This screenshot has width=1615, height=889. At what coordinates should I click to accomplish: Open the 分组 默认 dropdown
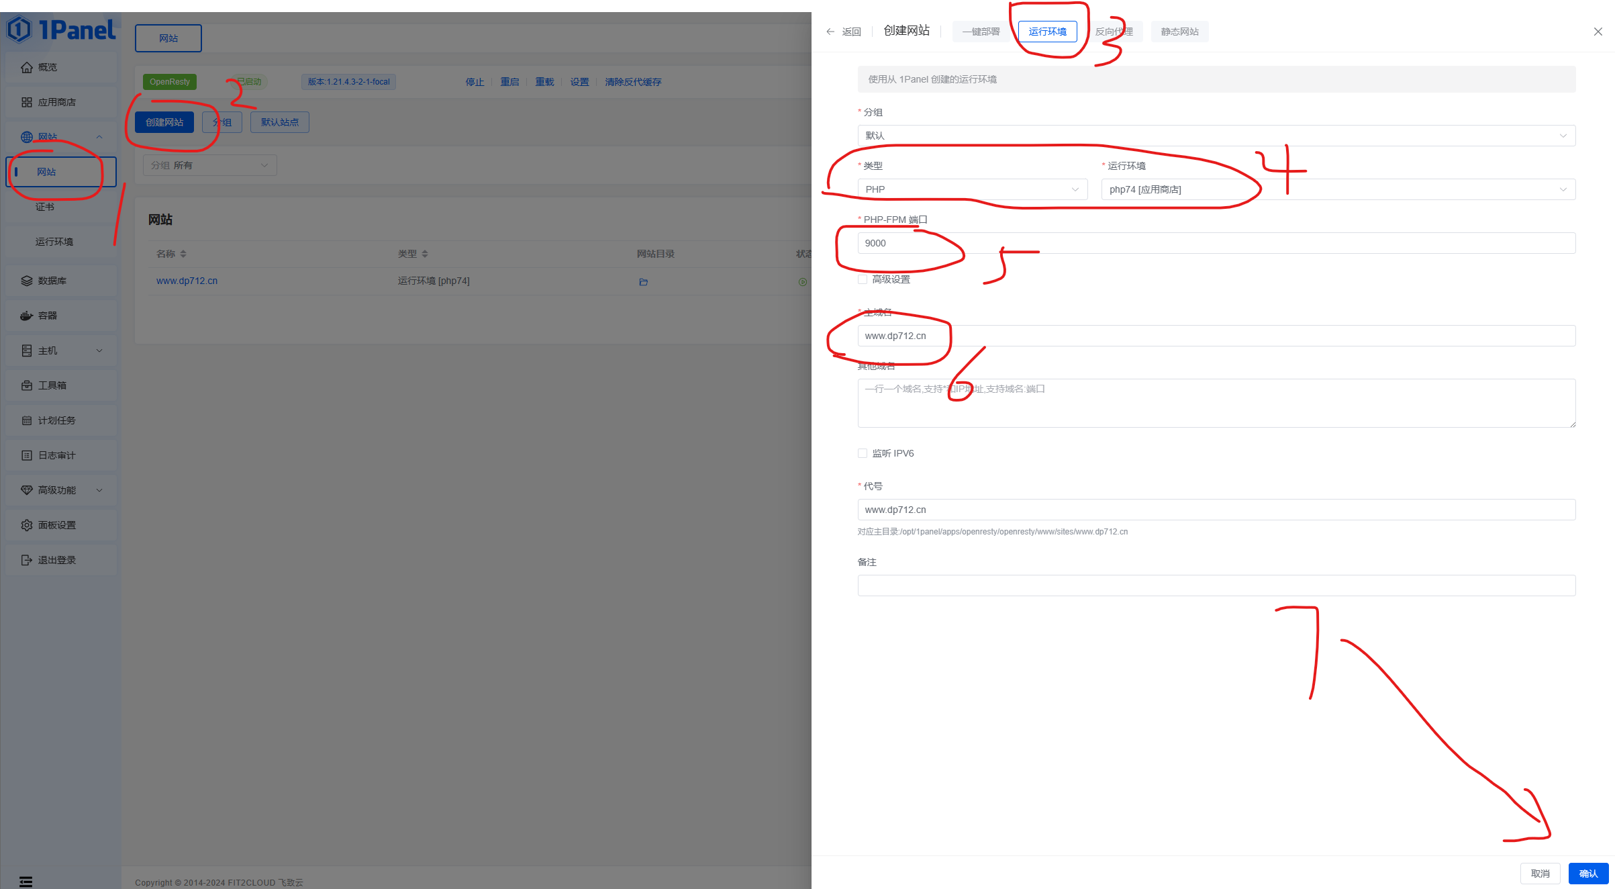tap(1216, 136)
